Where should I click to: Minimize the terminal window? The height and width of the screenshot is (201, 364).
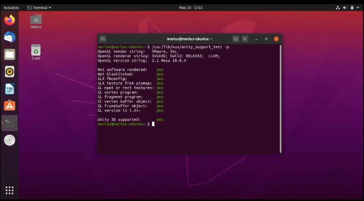pos(256,39)
